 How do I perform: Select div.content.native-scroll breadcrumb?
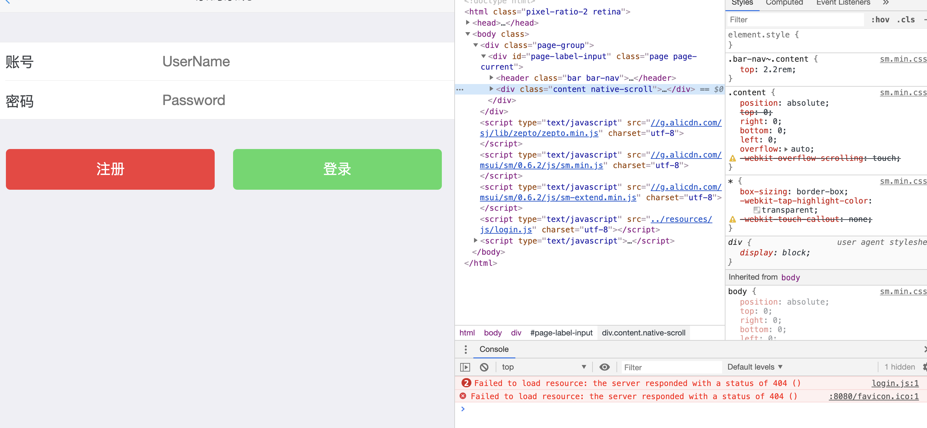click(x=643, y=332)
